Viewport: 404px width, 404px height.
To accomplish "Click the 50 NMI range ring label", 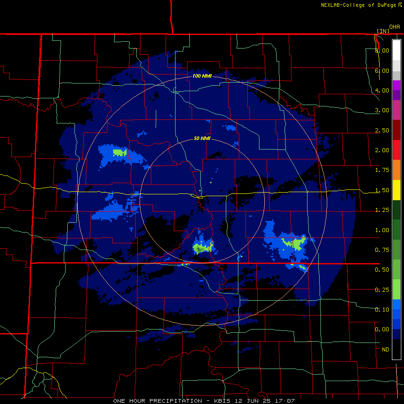I will 202,139.
